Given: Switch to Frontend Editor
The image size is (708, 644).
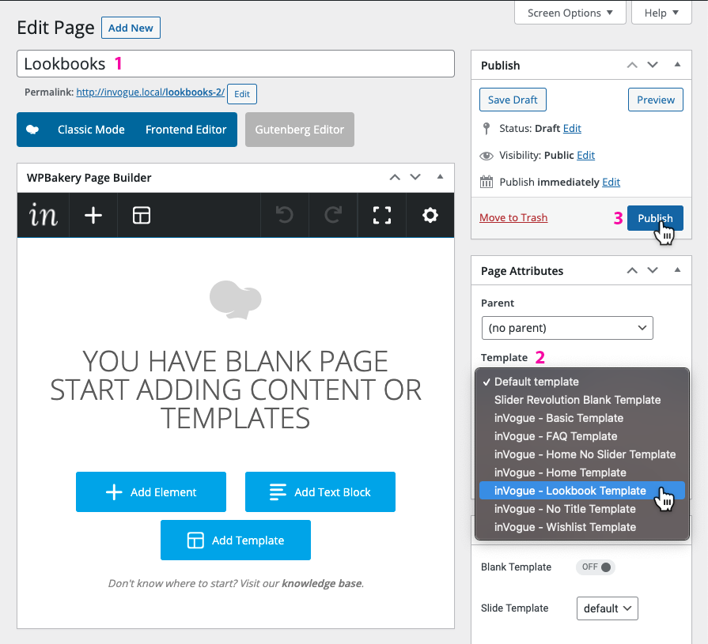Looking at the screenshot, I should (186, 130).
